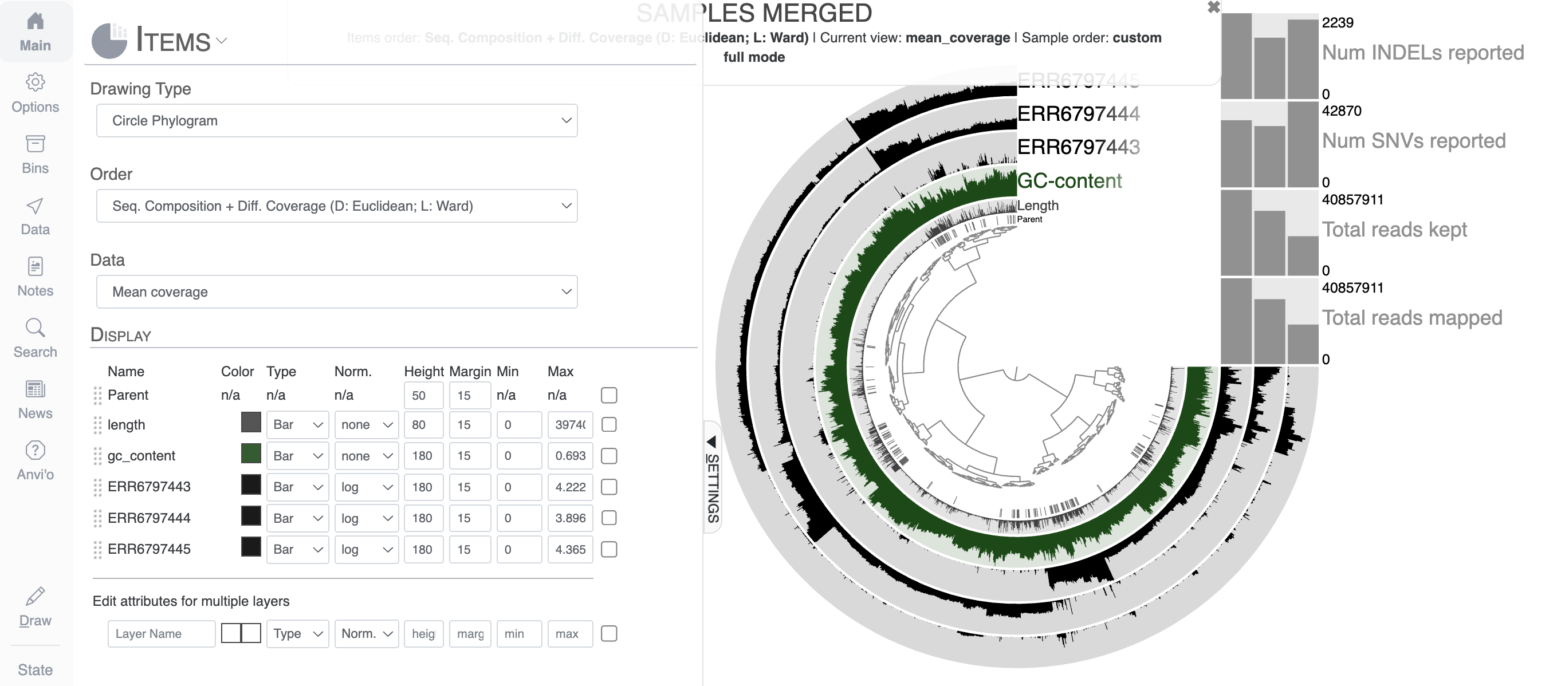Screen dimensions: 1565x686
Task: Open the State sidebar item
Action: 36,669
